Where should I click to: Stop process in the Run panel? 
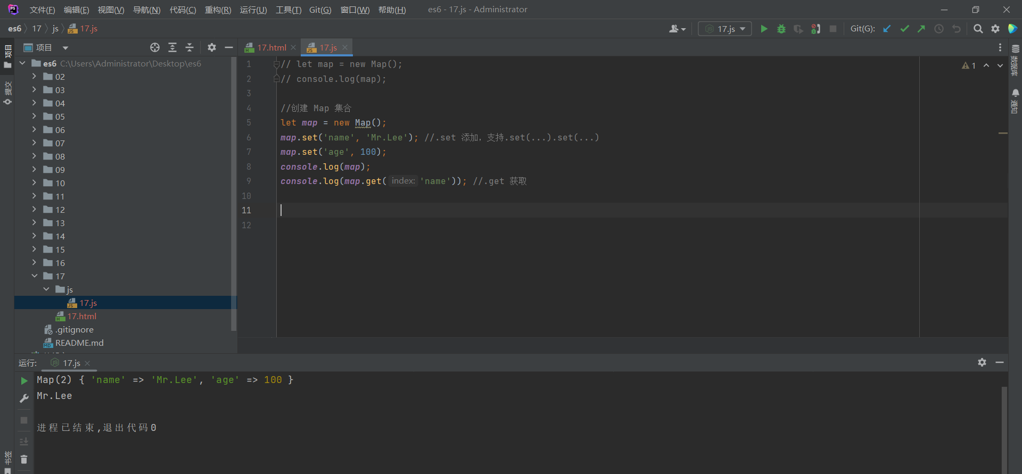point(24,420)
